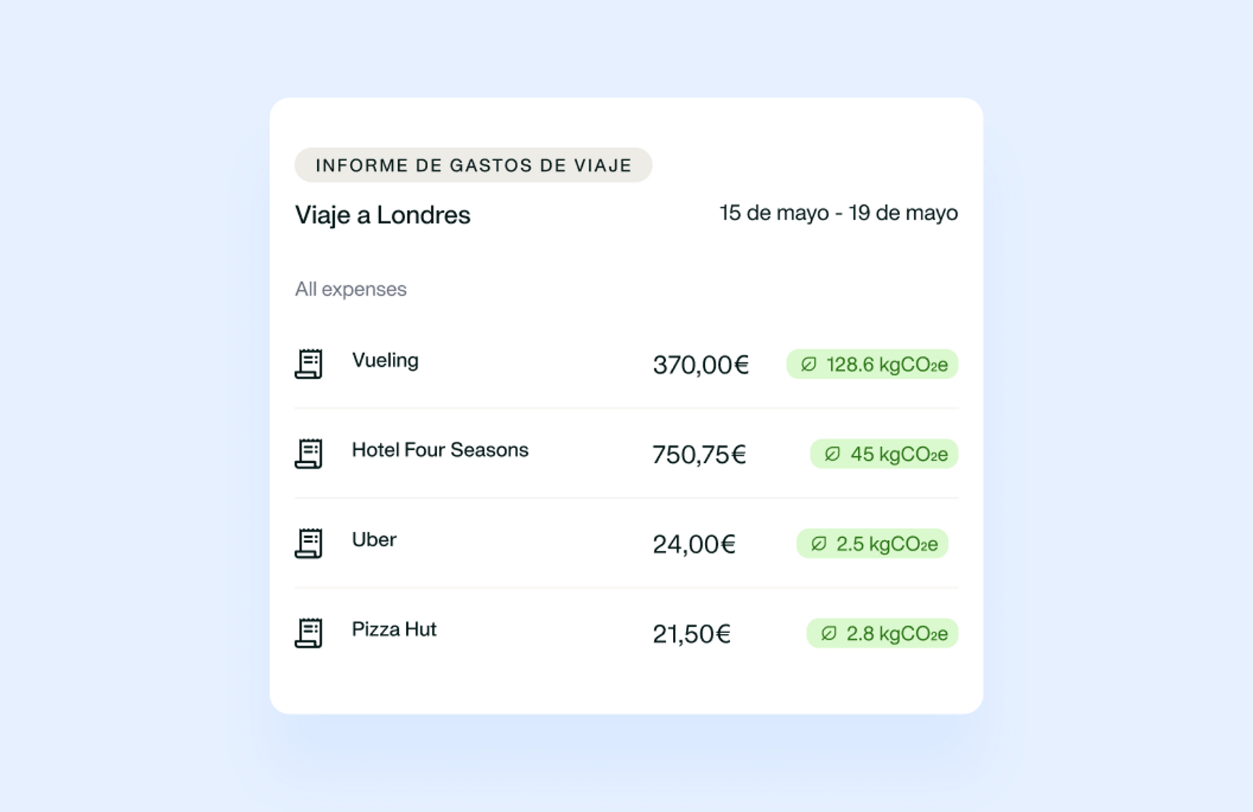Click leaf icon in 128.6 kgCO2e badge

(x=809, y=364)
